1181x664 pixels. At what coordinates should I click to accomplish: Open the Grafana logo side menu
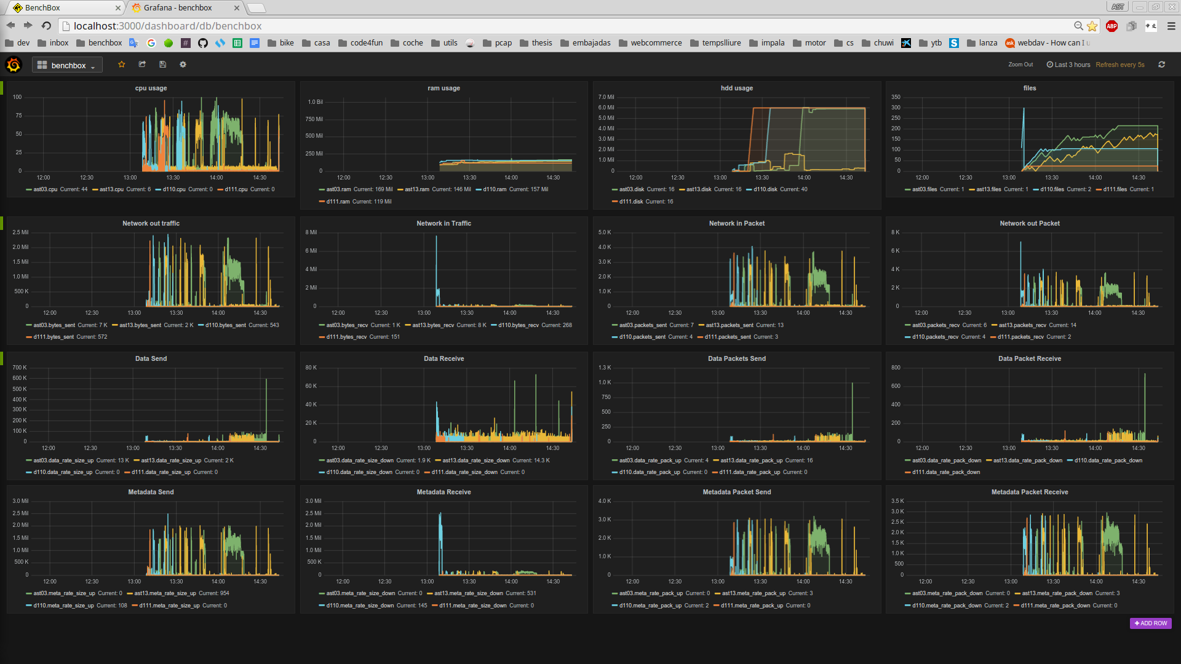[14, 65]
